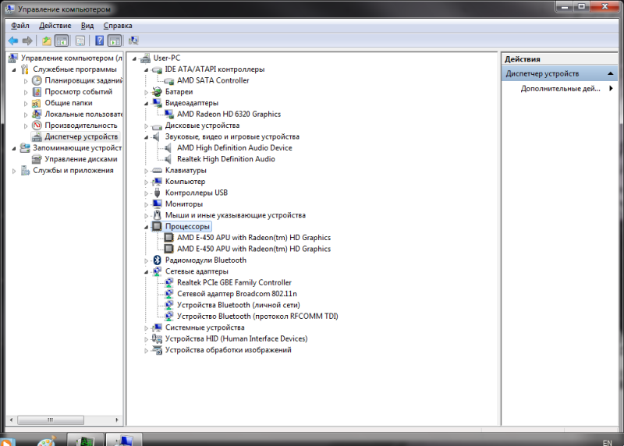Click the blue Help question mark icon
Viewport: 624px width, 446px height.
(x=100, y=41)
